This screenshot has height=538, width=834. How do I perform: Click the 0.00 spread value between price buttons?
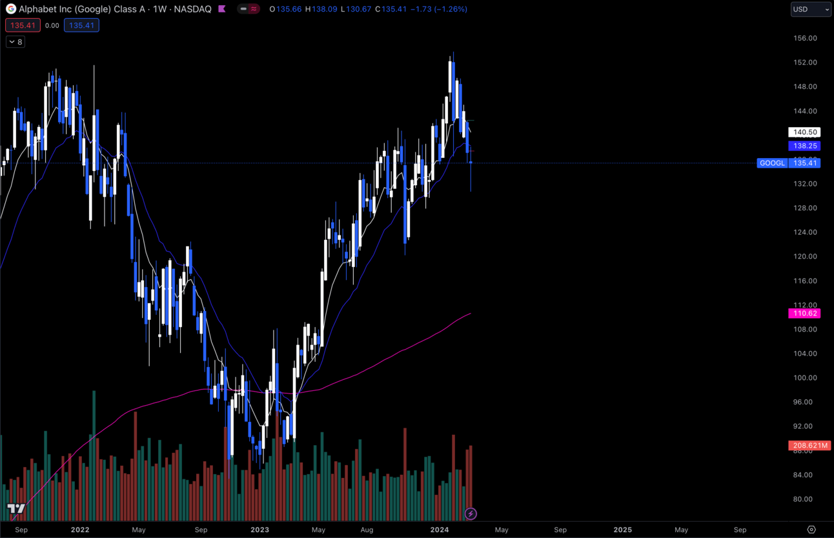52,26
